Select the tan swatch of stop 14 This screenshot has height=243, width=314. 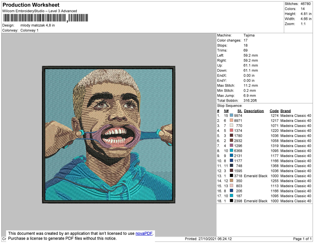[x=231, y=181]
